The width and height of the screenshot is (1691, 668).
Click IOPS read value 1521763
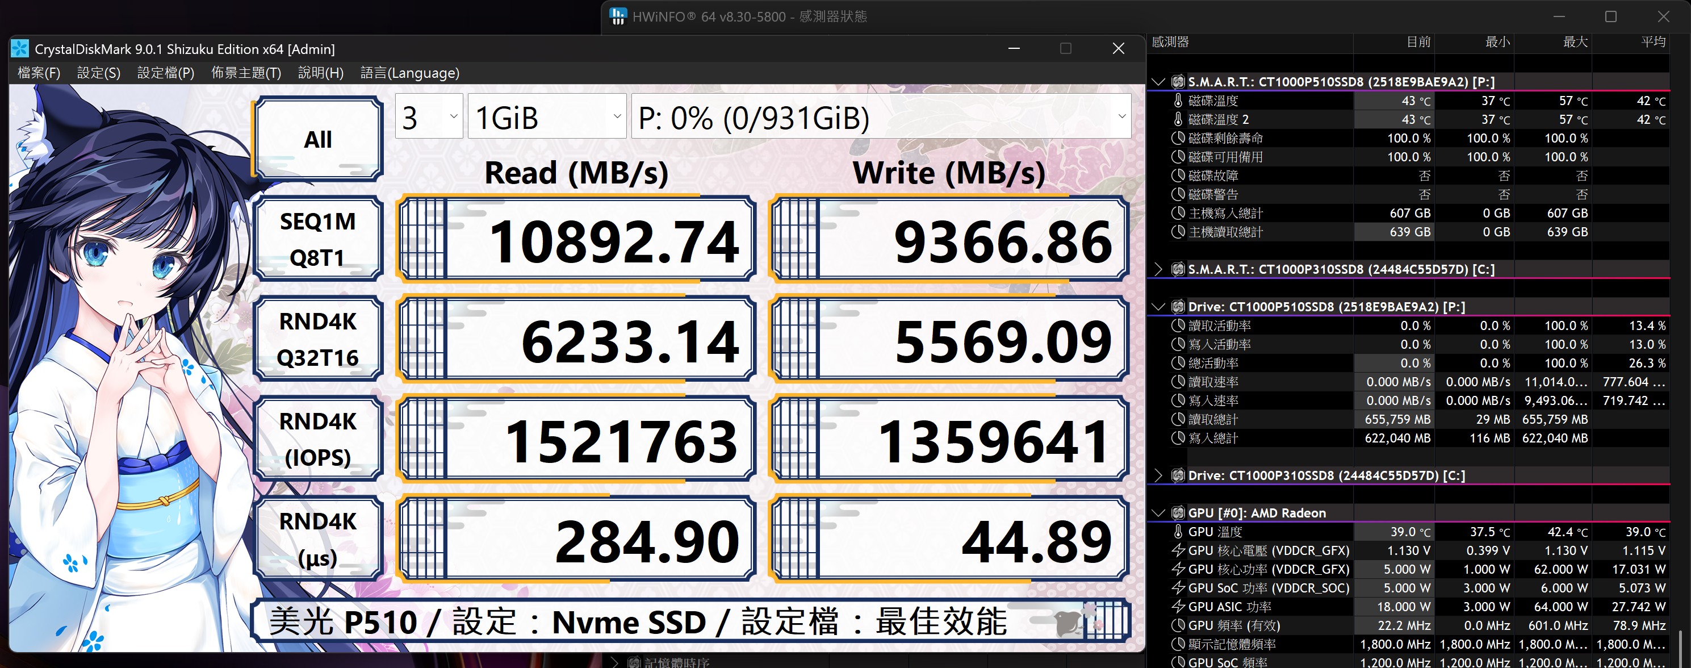pyautogui.click(x=576, y=440)
